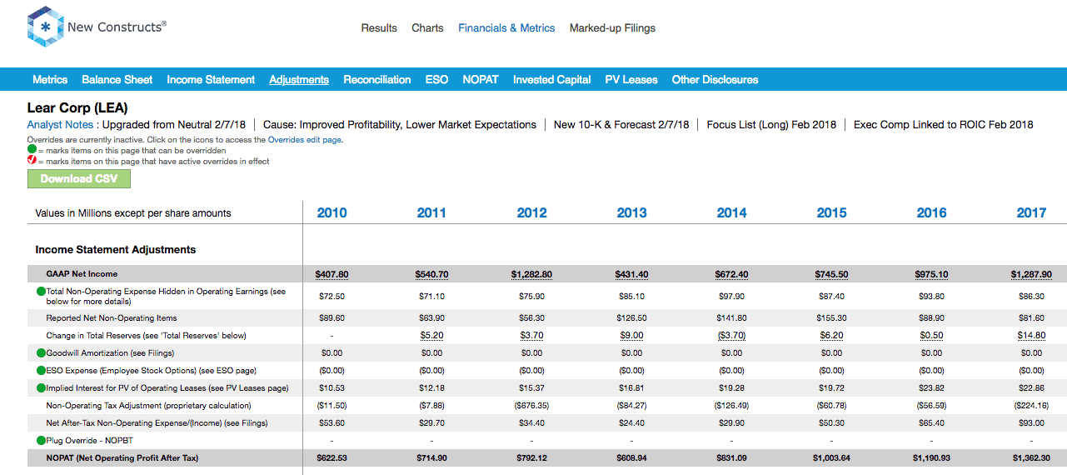Select the Implied Interest value $23.82
The height and width of the screenshot is (475, 1067).
pyautogui.click(x=931, y=388)
